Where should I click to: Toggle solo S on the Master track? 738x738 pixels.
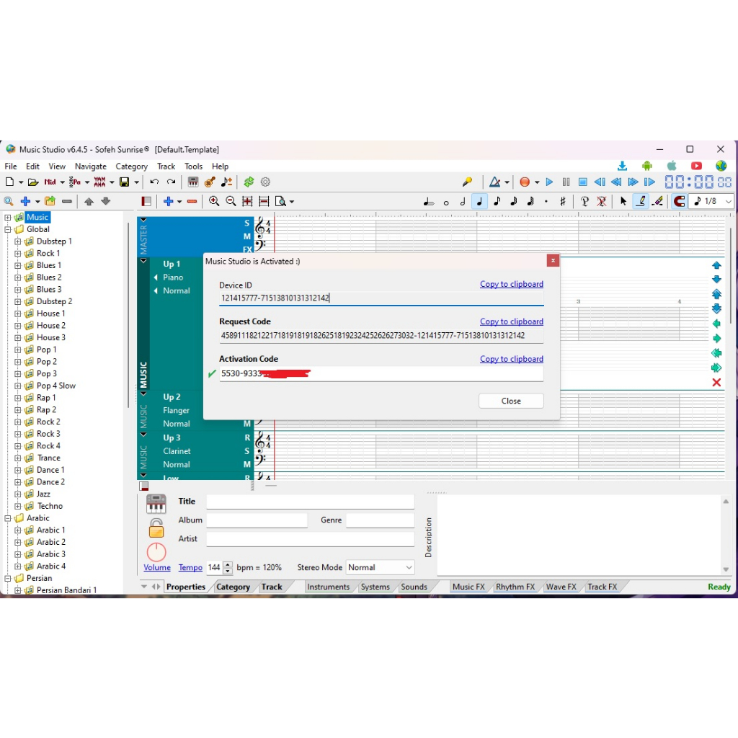(246, 223)
